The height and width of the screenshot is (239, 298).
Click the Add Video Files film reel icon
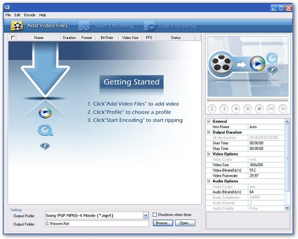point(17,26)
